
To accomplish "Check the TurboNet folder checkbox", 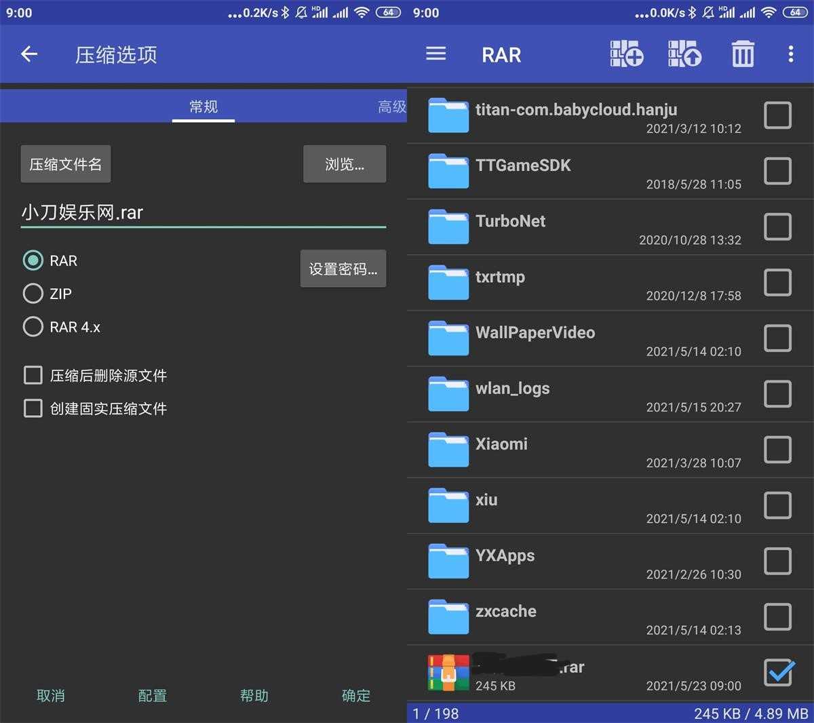I will [777, 227].
